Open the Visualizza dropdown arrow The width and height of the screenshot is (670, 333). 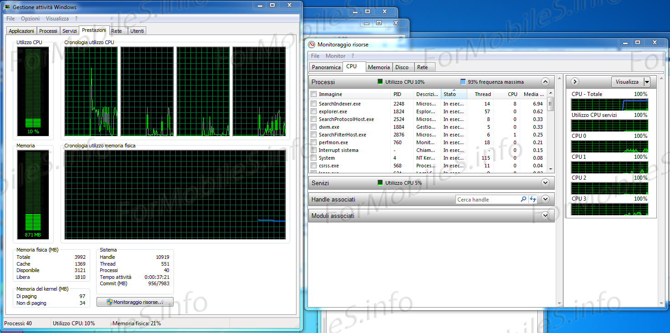[x=647, y=82]
